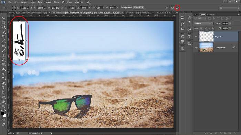Hide Layer 1 using eye icon
Viewport: 241px width, 135px height.
click(196, 37)
